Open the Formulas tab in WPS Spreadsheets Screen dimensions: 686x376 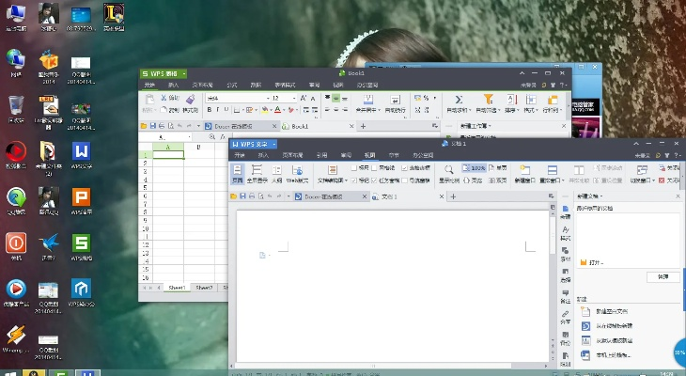(x=232, y=85)
